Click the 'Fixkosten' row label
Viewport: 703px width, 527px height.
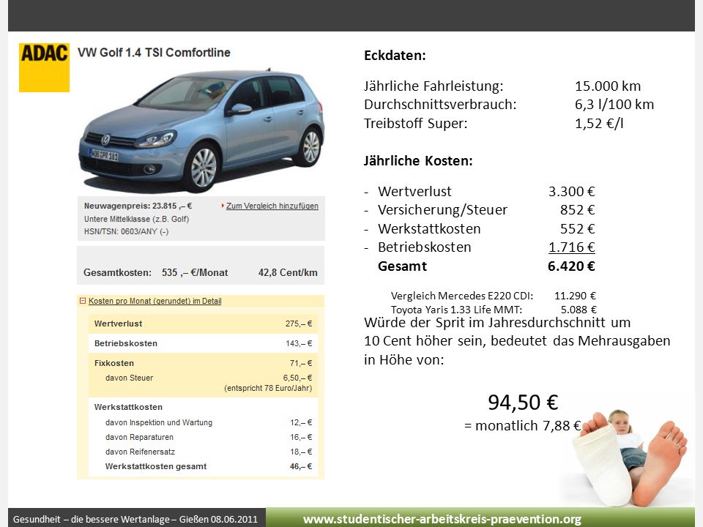(x=114, y=363)
